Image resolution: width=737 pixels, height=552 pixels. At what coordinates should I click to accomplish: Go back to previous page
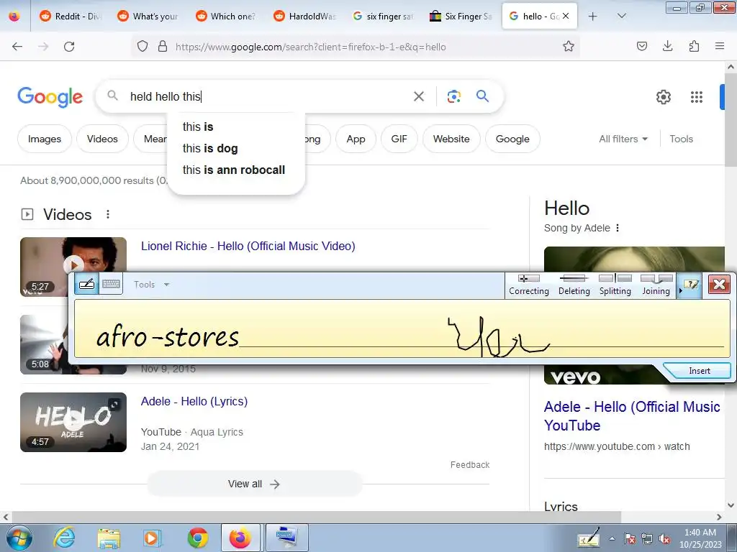(x=17, y=47)
